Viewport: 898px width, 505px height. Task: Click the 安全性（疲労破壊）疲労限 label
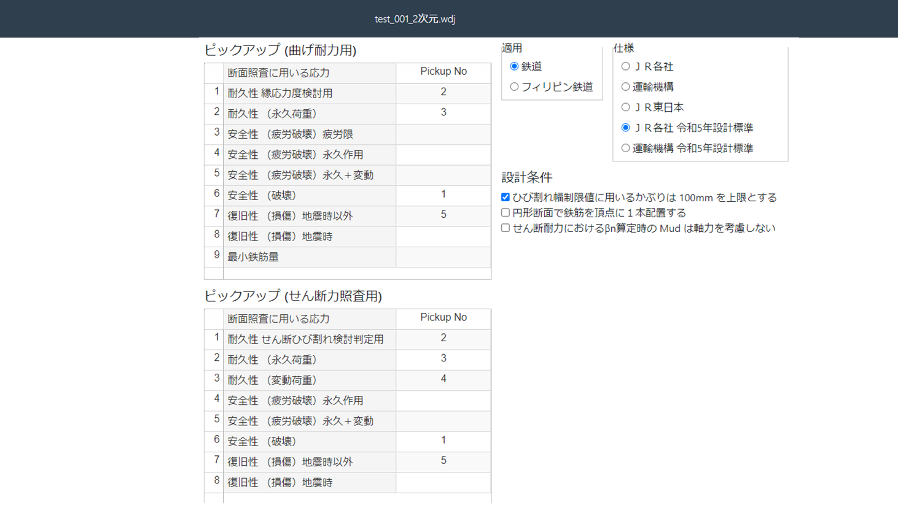[x=290, y=134]
